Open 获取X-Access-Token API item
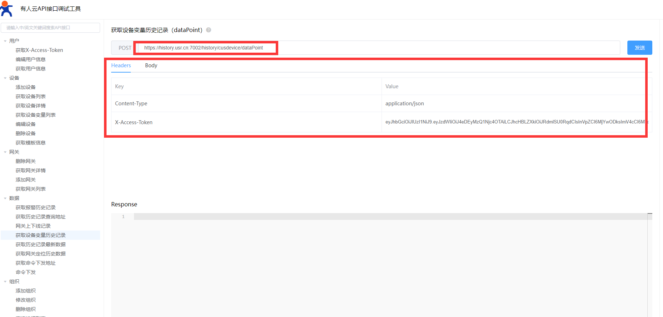 pos(39,50)
